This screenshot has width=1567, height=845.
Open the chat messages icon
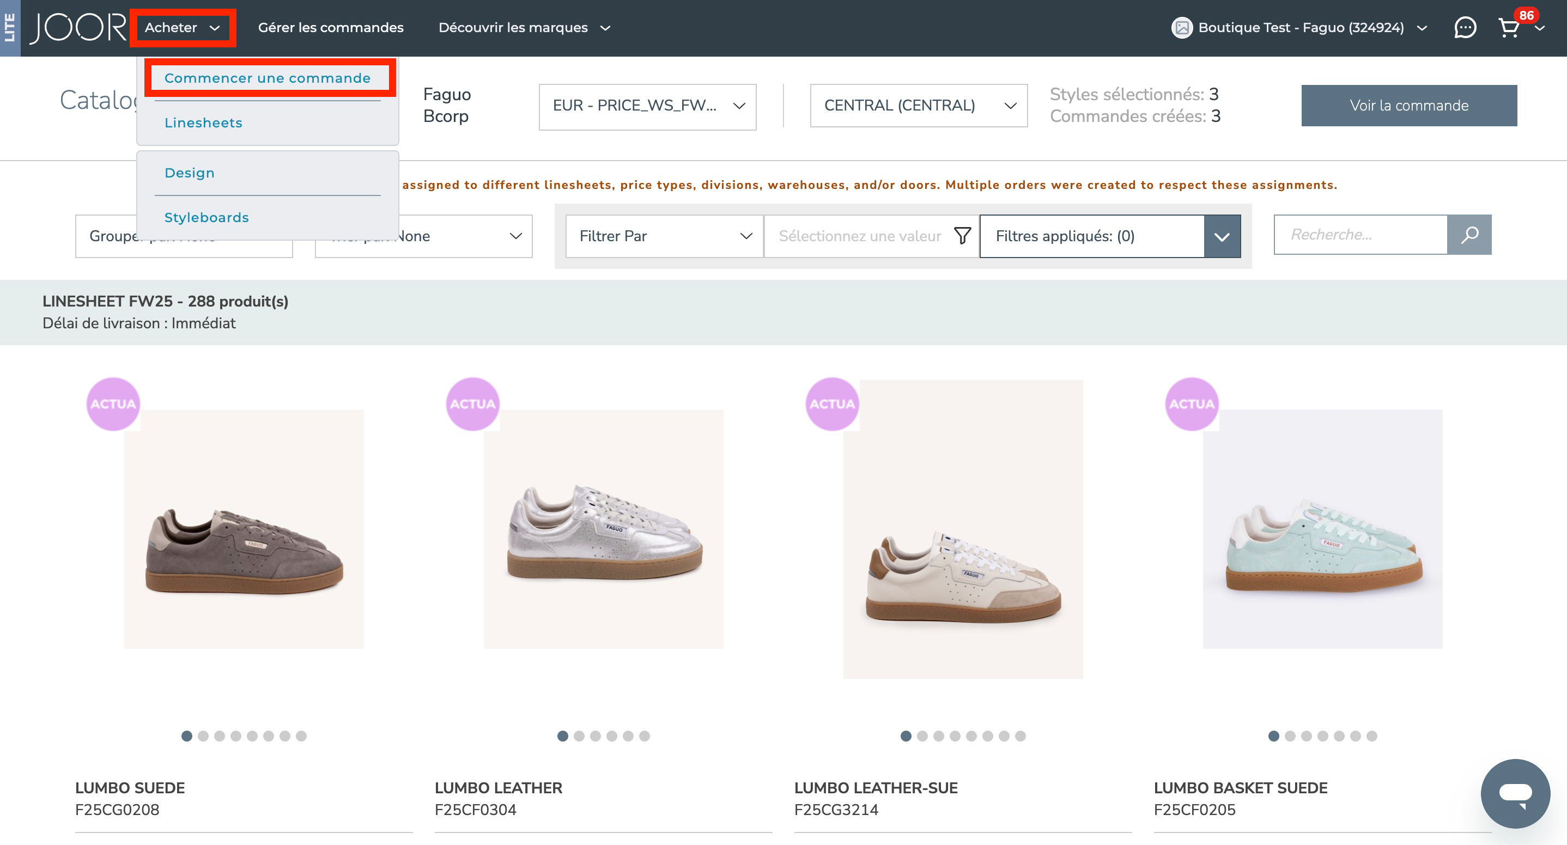(1465, 28)
